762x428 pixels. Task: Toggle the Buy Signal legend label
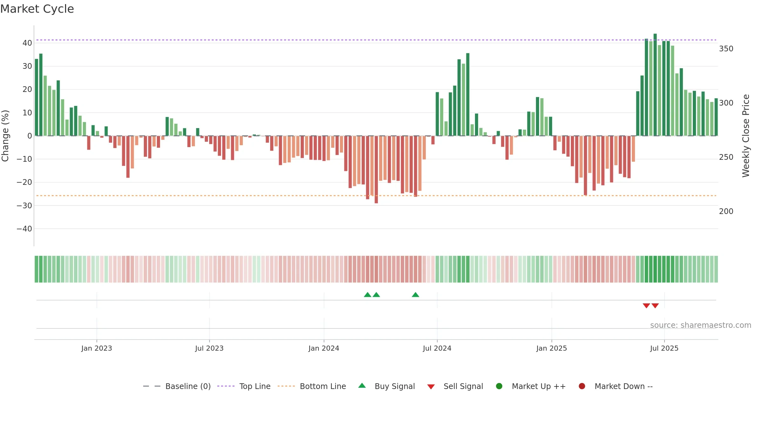(395, 386)
